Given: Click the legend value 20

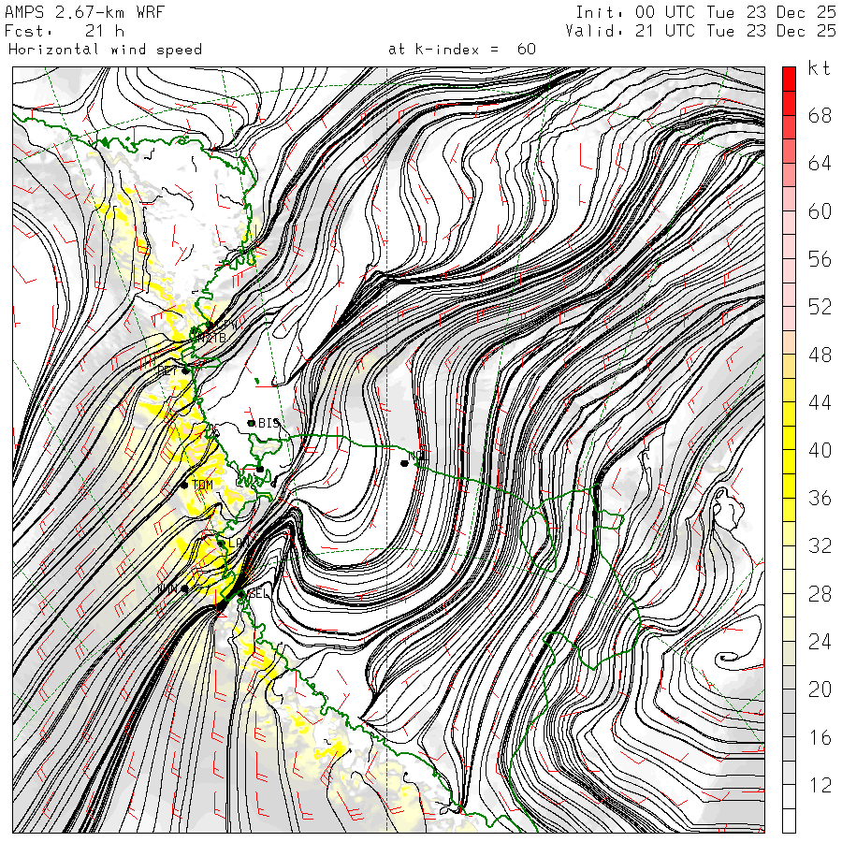Looking at the screenshot, I should (x=820, y=689).
